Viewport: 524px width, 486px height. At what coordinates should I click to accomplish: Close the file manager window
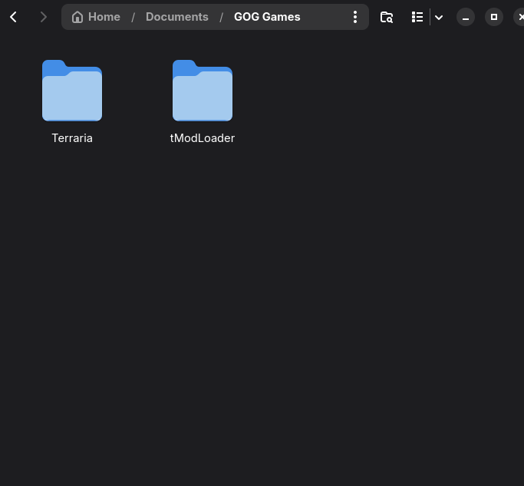[x=519, y=17]
